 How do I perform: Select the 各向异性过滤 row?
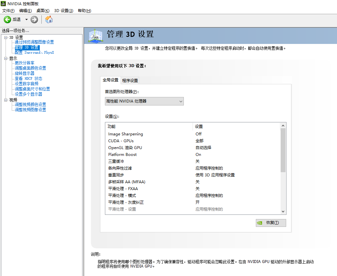[x=193, y=168]
